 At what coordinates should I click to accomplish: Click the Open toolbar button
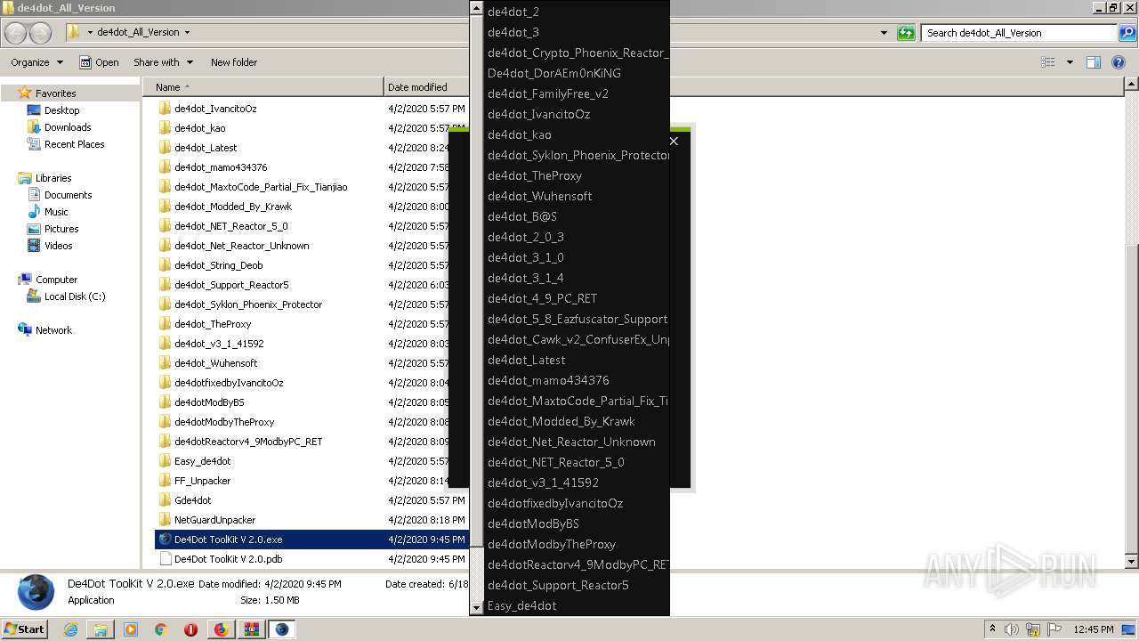pos(99,62)
